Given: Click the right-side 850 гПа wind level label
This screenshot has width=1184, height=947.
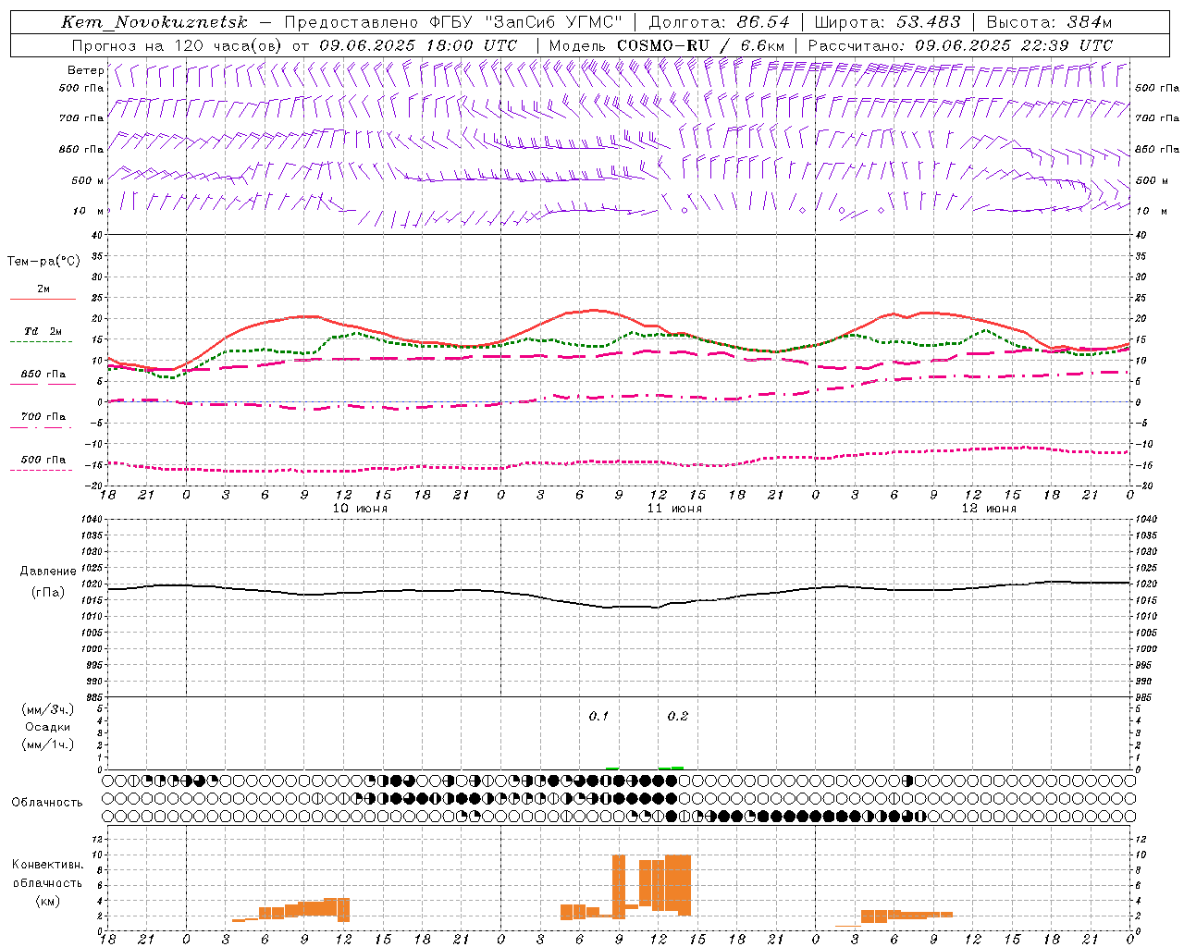Looking at the screenshot, I should pyautogui.click(x=1157, y=150).
